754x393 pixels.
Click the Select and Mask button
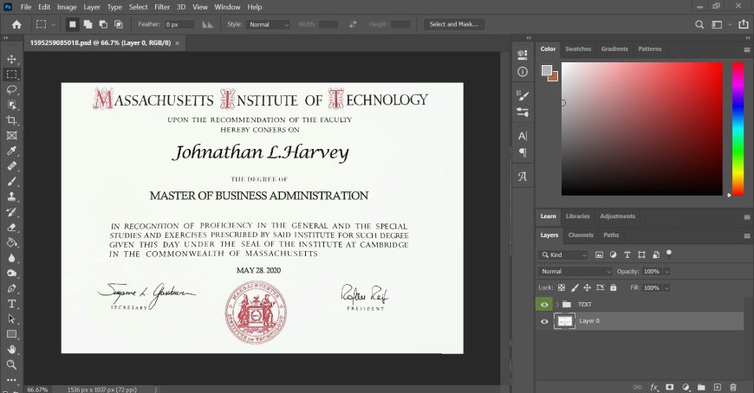(453, 24)
